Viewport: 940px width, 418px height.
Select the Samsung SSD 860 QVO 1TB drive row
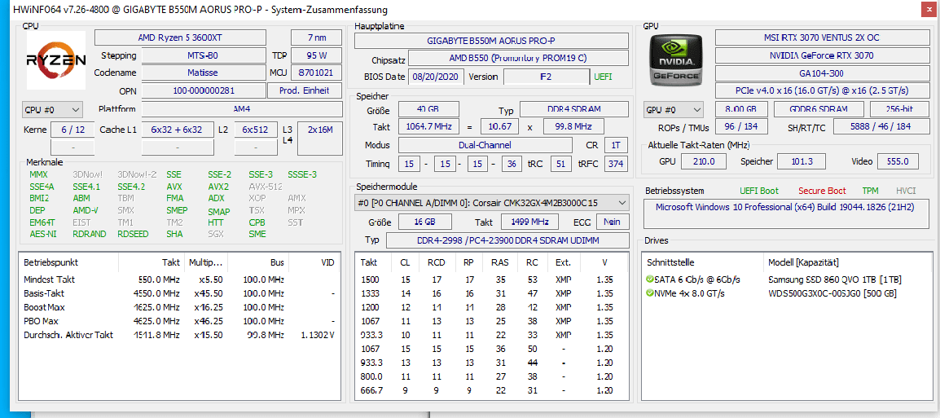[x=786, y=280]
